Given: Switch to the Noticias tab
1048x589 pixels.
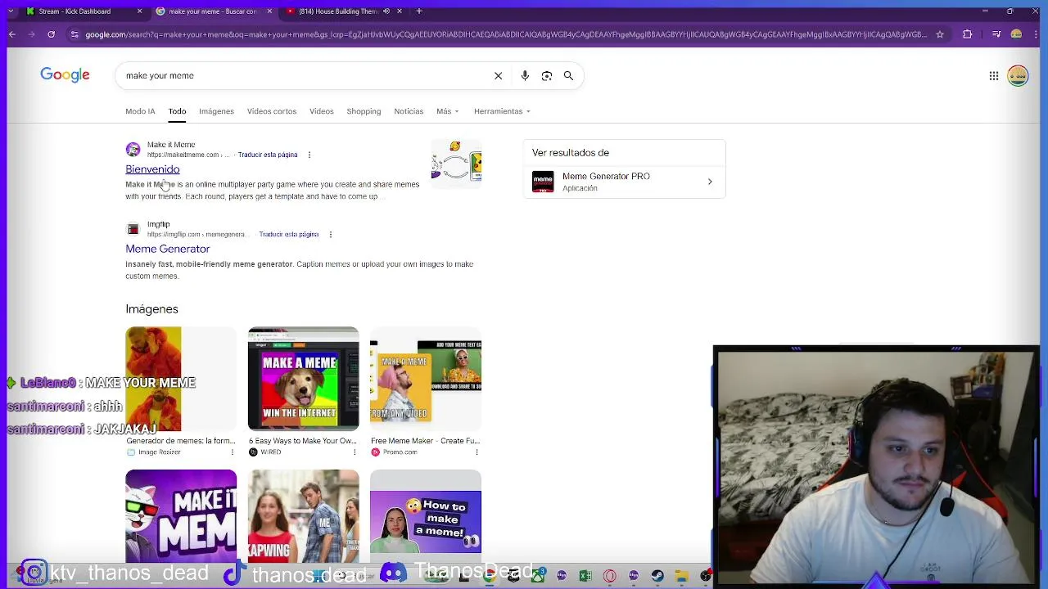Looking at the screenshot, I should coord(409,111).
